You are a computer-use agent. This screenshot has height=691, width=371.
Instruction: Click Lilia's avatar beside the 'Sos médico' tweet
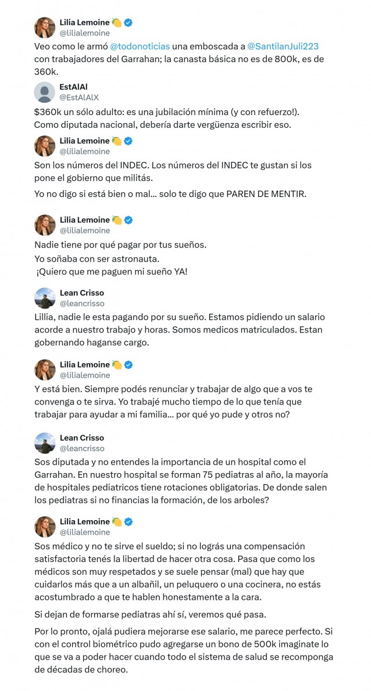point(45,527)
